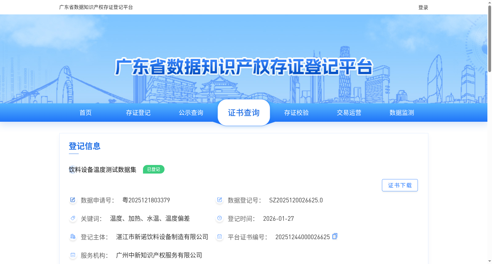Click the edit icon beside 数据登记号
The width and height of the screenshot is (492, 264).
coord(220,200)
